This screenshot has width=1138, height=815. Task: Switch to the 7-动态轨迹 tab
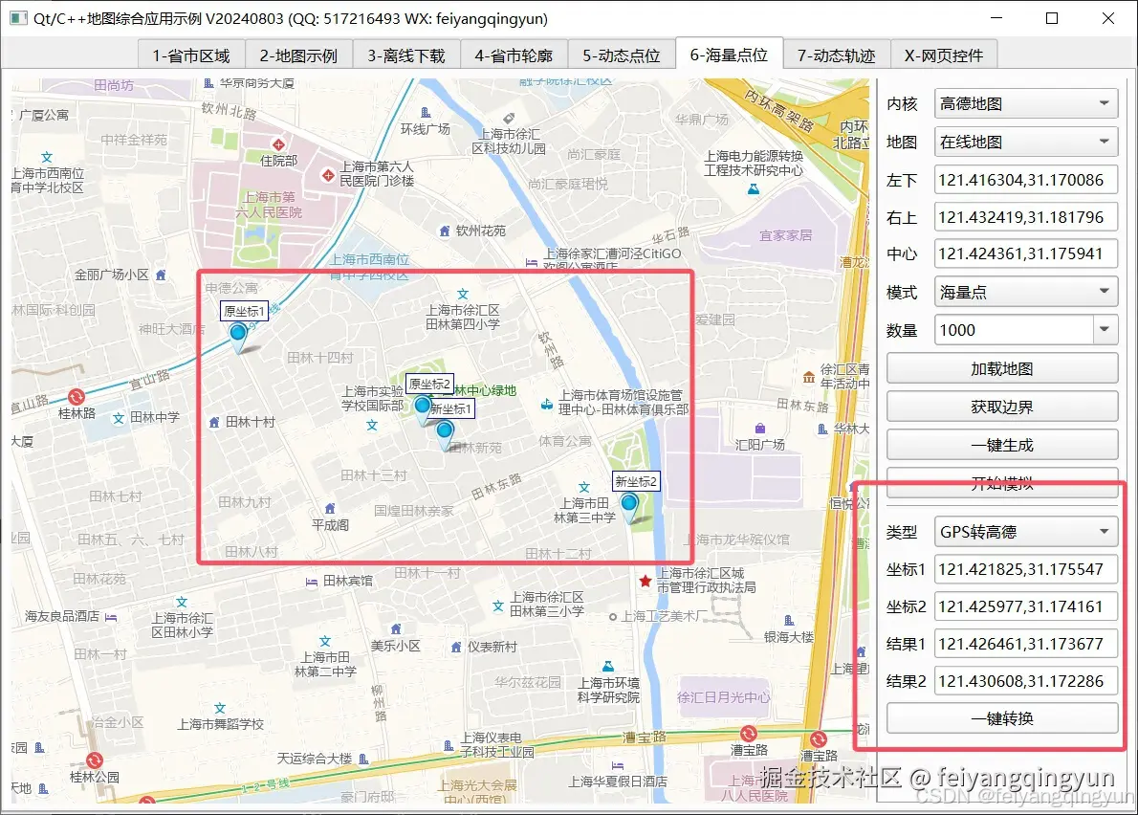835,55
